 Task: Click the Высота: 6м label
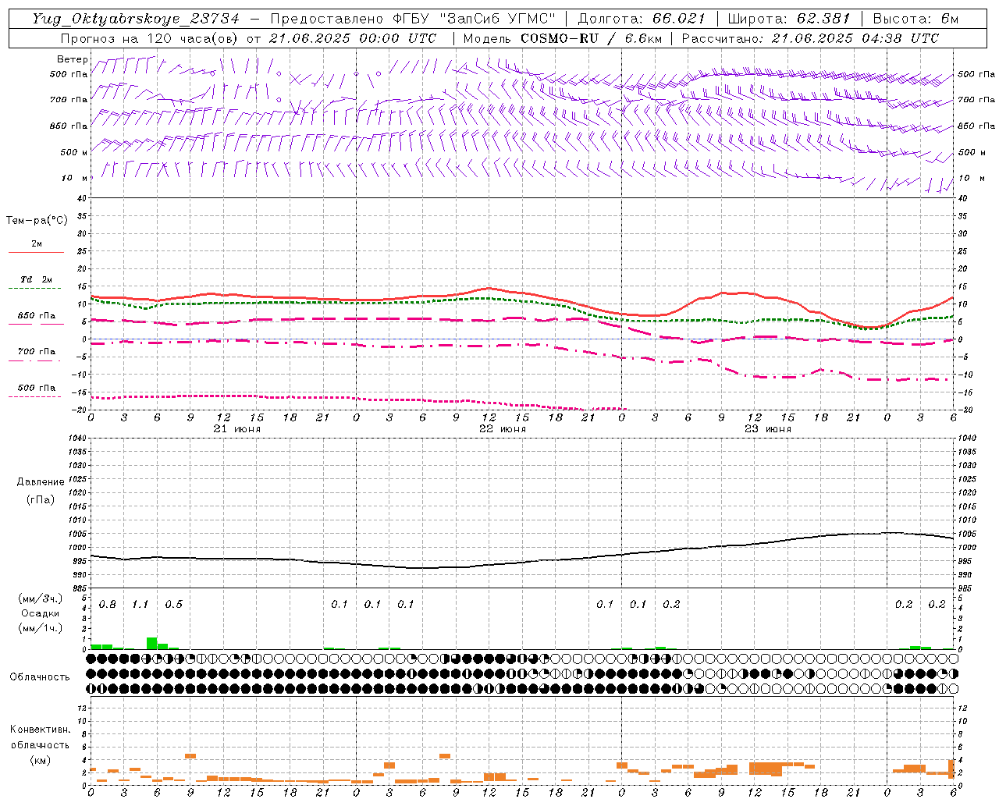coord(915,19)
